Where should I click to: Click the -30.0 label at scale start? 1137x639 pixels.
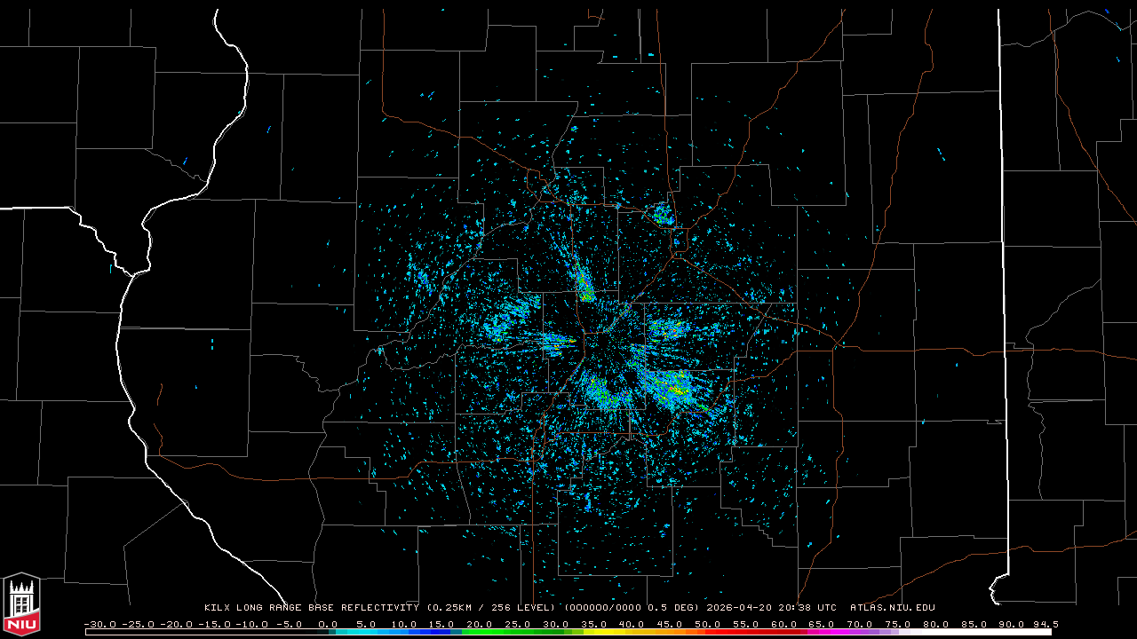[99, 624]
